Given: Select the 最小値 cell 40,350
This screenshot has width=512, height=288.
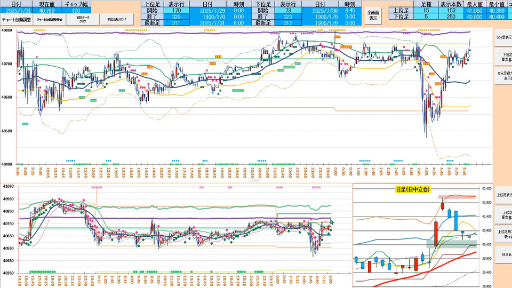Looking at the screenshot, I should pyautogui.click(x=497, y=11).
